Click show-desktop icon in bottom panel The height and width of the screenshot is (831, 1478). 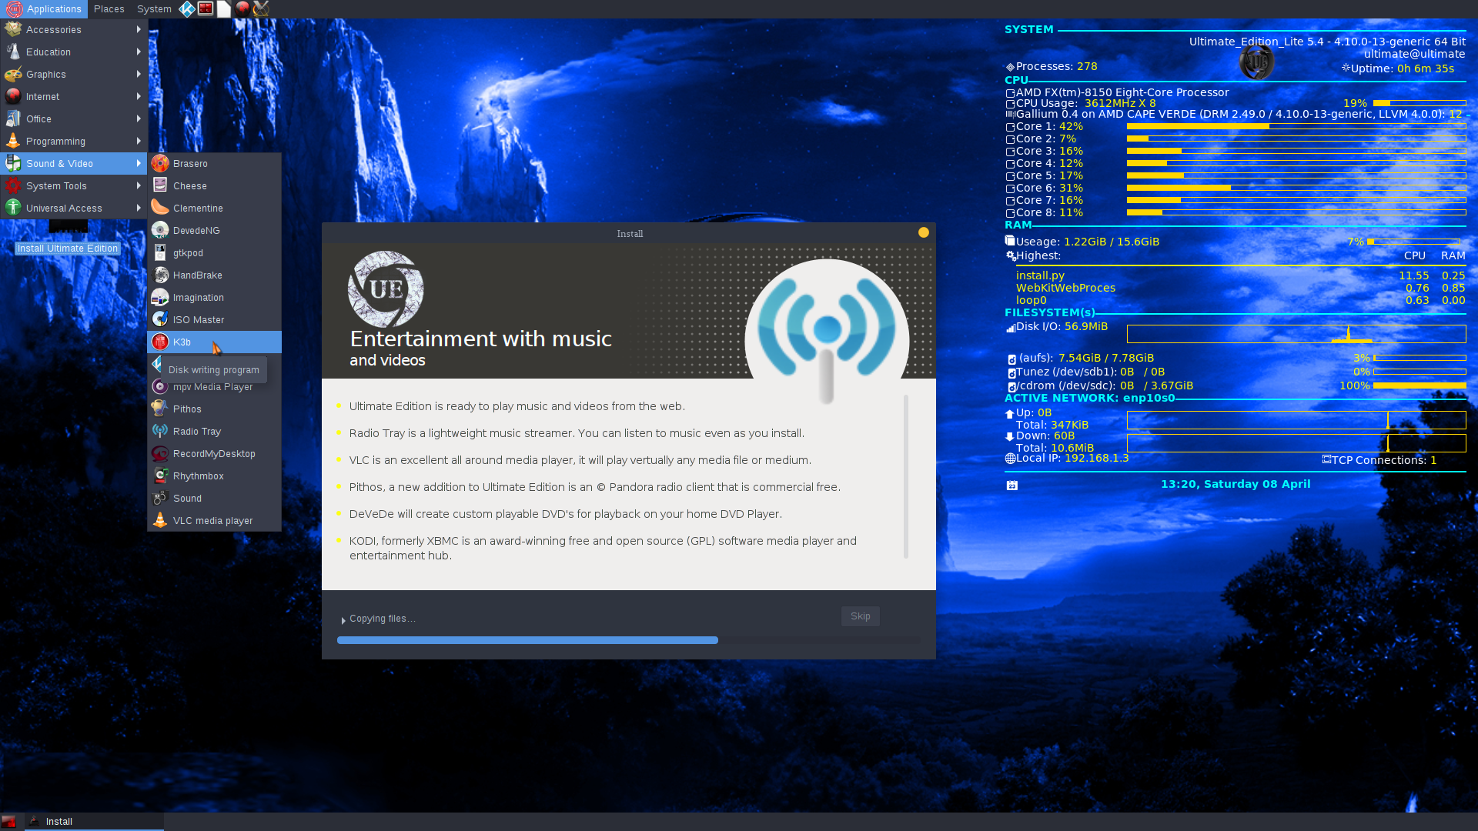click(8, 821)
